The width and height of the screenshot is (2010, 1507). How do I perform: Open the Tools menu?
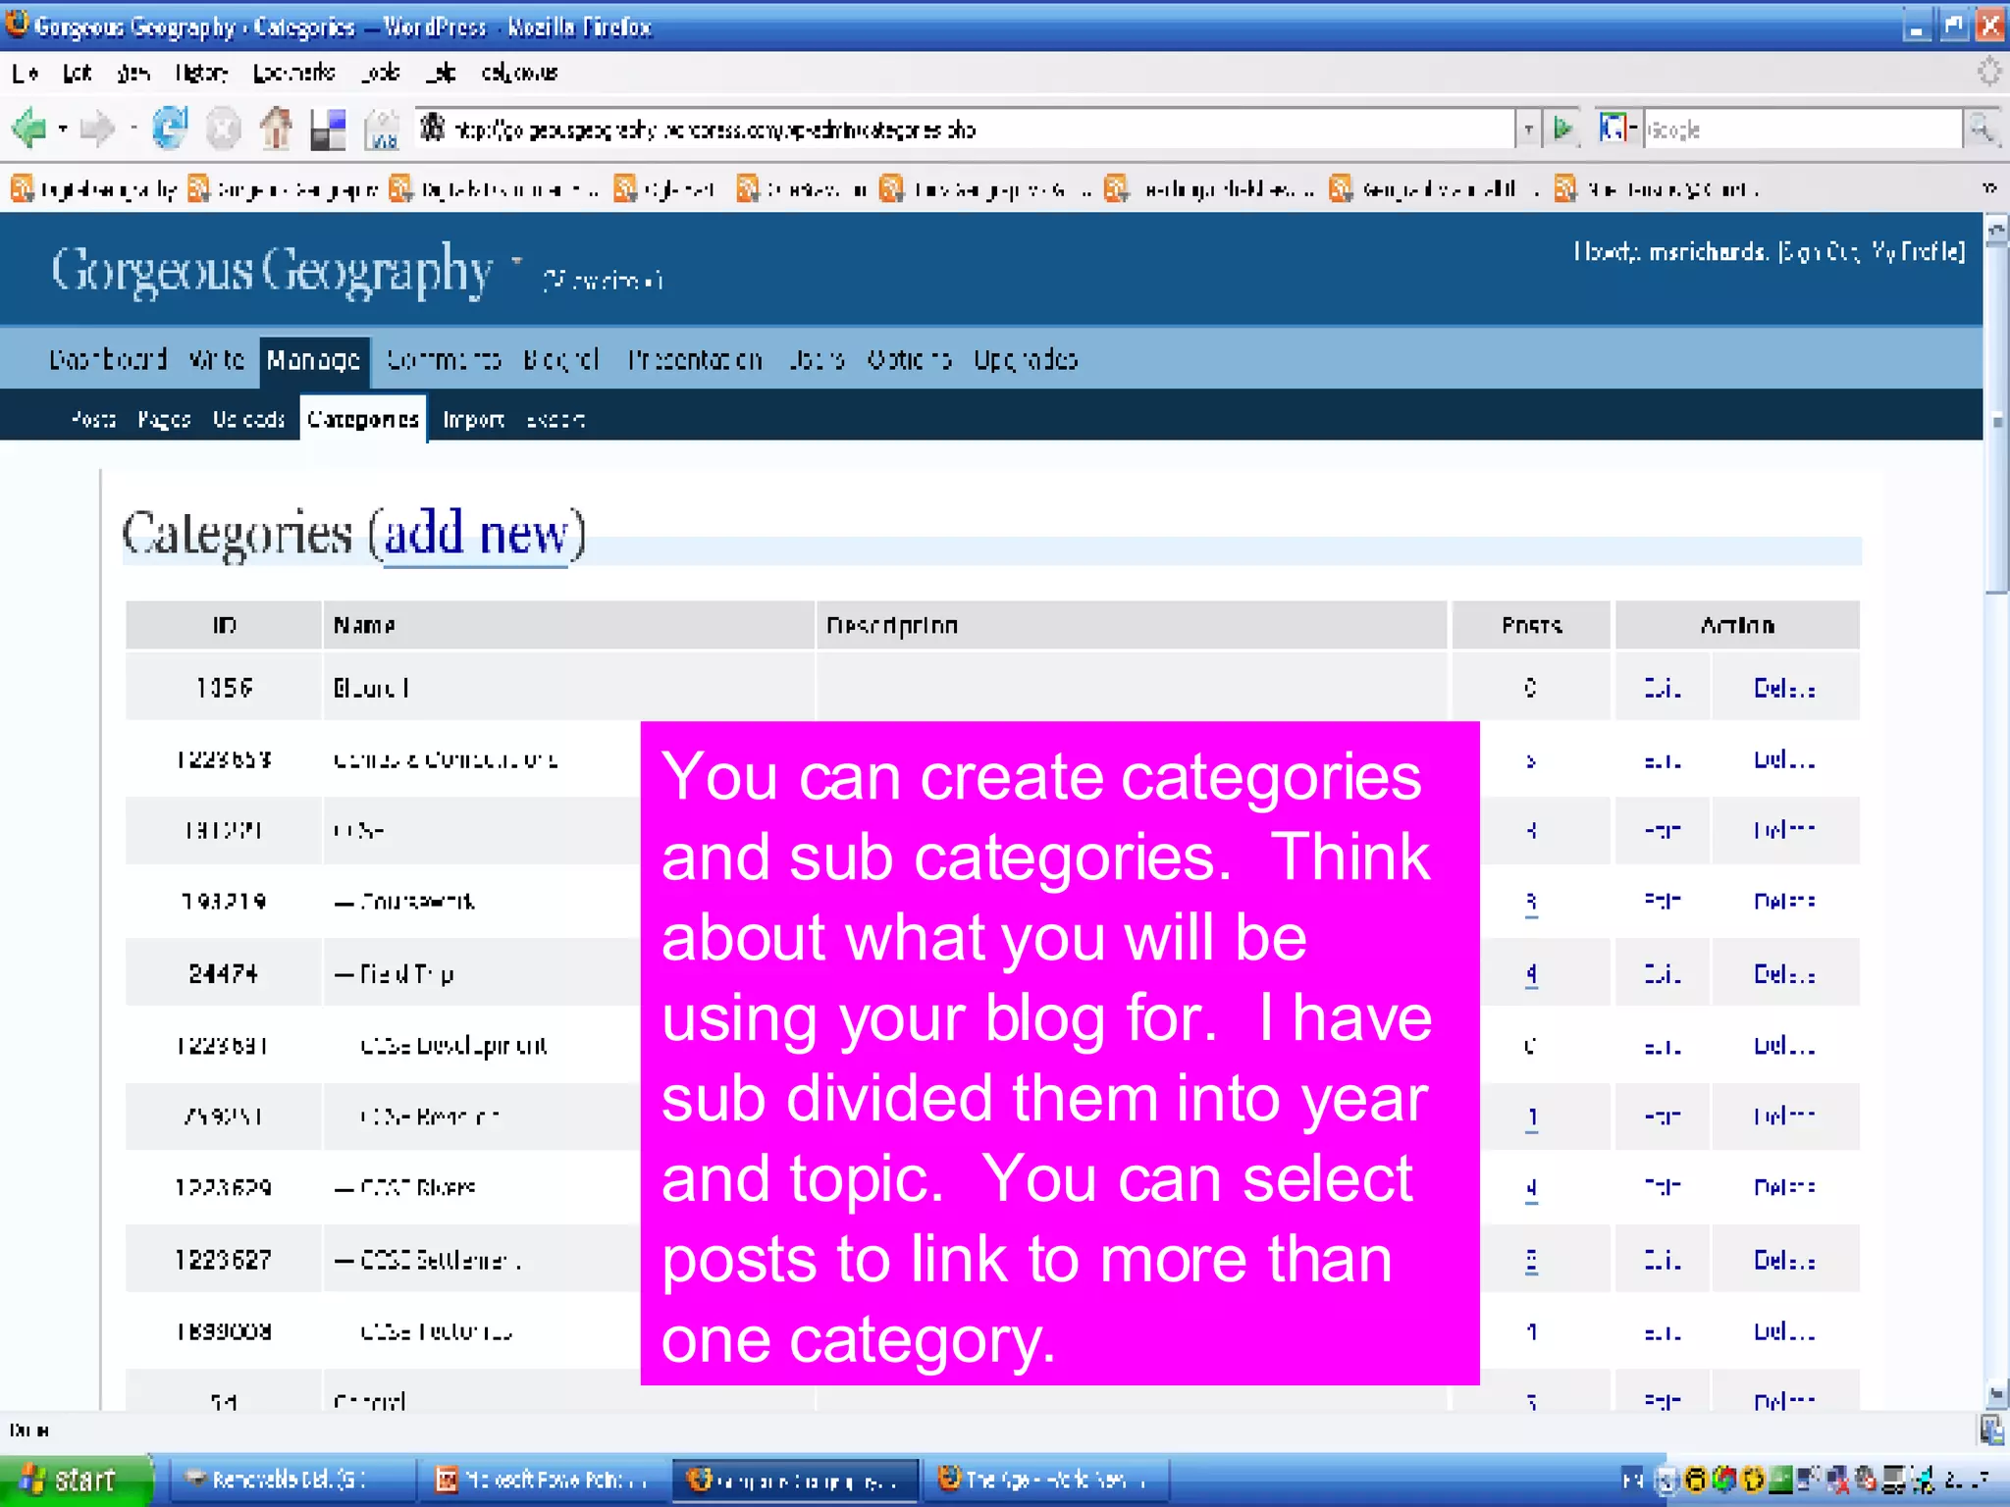[380, 73]
